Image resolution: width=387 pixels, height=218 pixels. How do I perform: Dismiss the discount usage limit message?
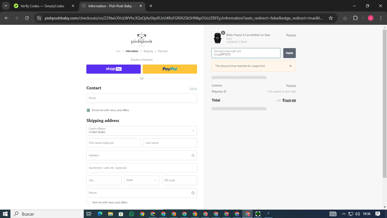tap(291, 66)
